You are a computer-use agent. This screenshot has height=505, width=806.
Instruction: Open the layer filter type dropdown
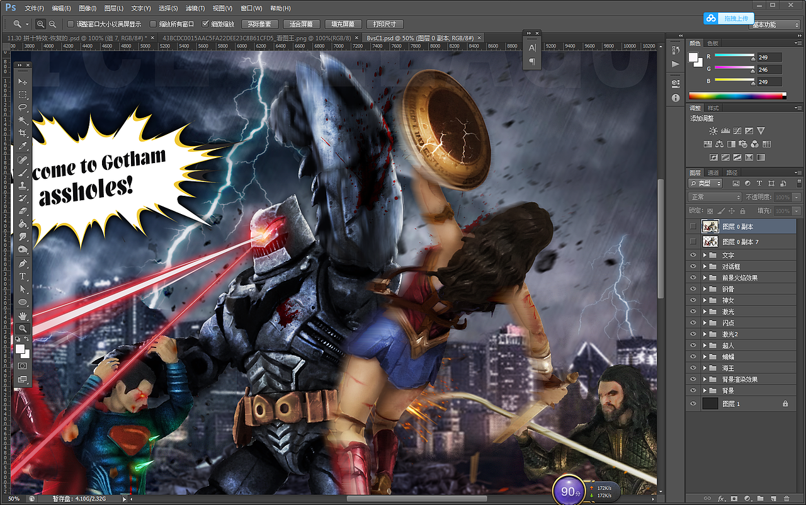[x=707, y=183]
